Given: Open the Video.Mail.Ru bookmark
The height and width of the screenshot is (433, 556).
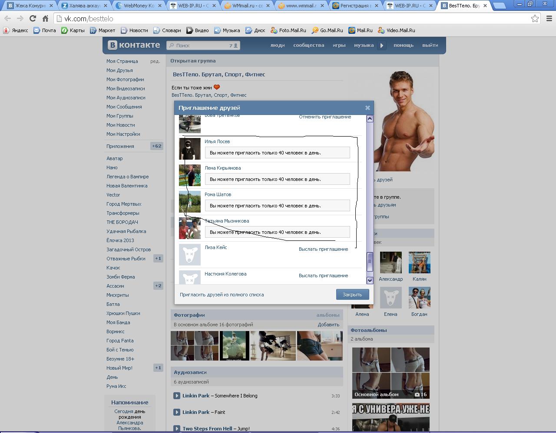Looking at the screenshot, I should pyautogui.click(x=397, y=30).
